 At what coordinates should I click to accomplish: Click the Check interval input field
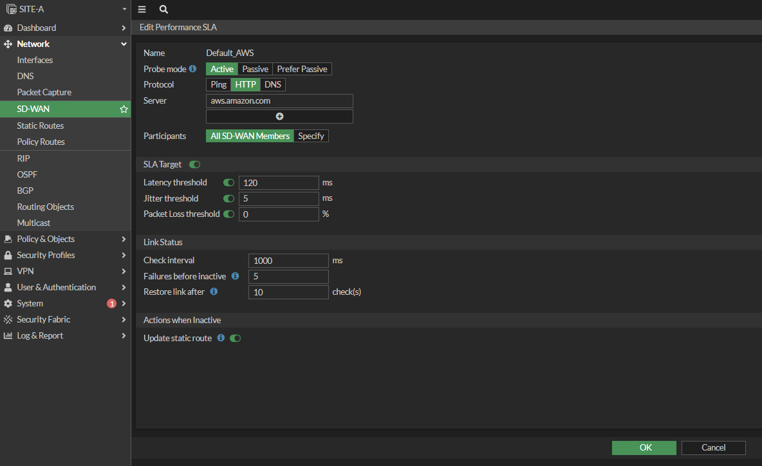coord(288,261)
